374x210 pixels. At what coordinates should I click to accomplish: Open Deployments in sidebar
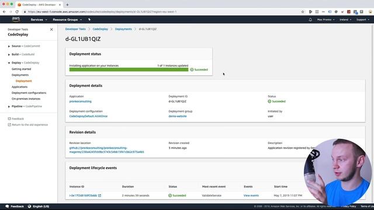(20, 75)
